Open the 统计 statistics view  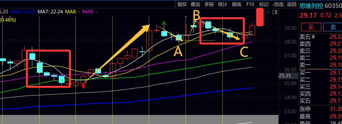(x=223, y=4)
